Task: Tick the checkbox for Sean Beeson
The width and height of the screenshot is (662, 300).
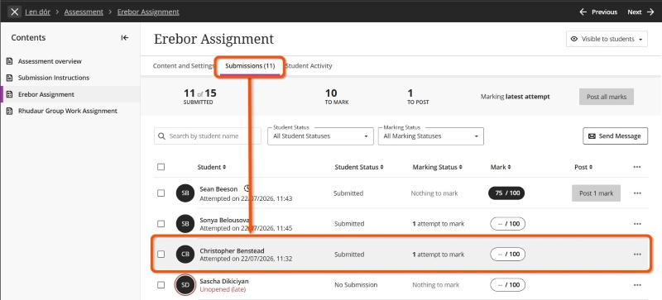Action: [x=161, y=193]
